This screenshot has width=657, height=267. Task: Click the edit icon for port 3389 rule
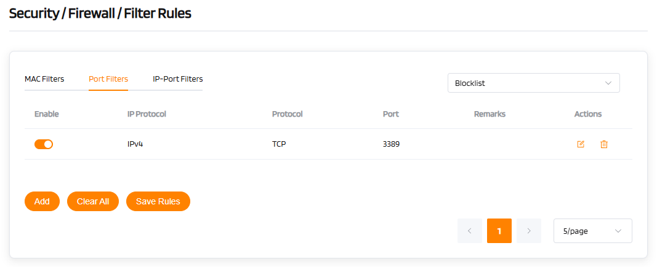581,144
